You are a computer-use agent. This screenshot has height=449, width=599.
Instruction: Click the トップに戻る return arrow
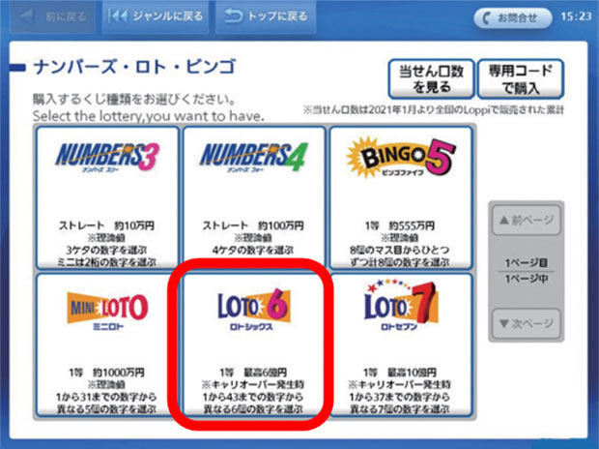[x=266, y=16]
